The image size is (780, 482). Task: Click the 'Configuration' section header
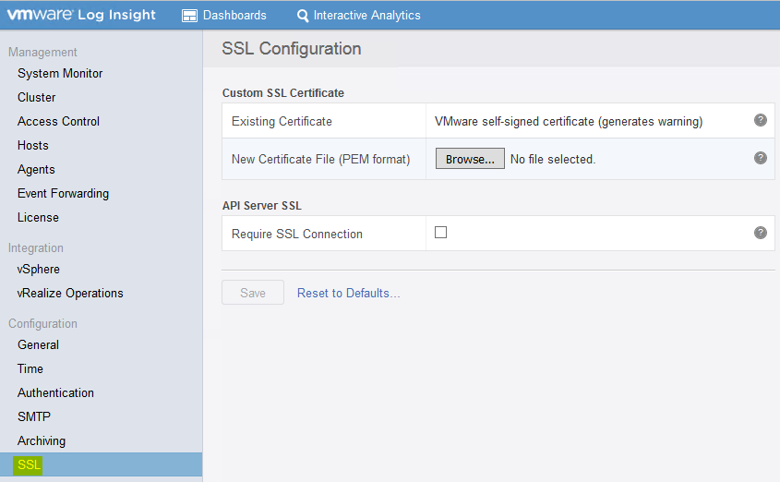pyautogui.click(x=42, y=323)
